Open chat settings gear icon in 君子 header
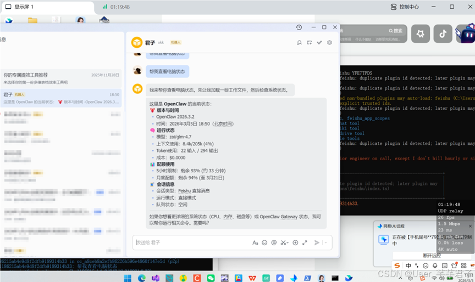 [329, 43]
